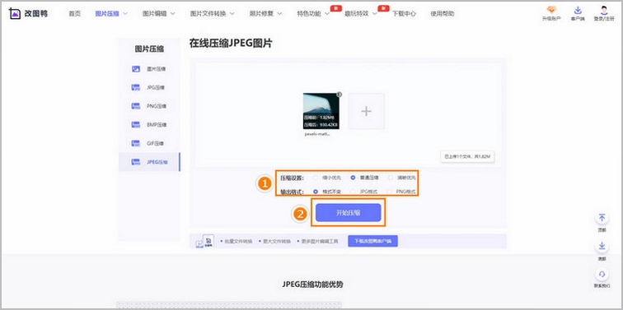Click the plus tile to add image
623x310 pixels.
tap(367, 111)
